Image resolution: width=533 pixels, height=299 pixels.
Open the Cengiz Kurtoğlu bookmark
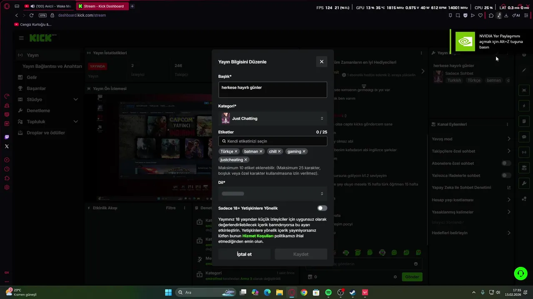[x=33, y=25]
